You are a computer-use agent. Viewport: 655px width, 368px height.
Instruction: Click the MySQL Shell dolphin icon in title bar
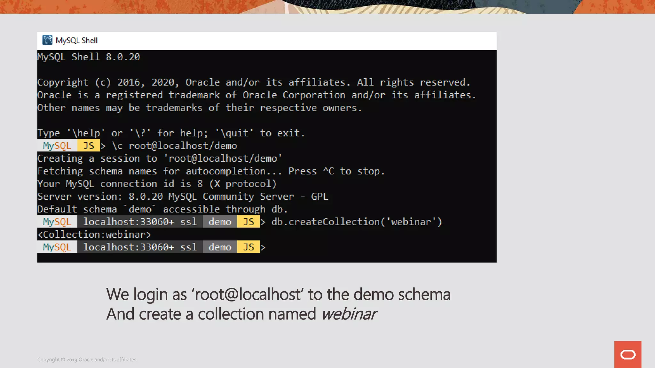(x=47, y=40)
